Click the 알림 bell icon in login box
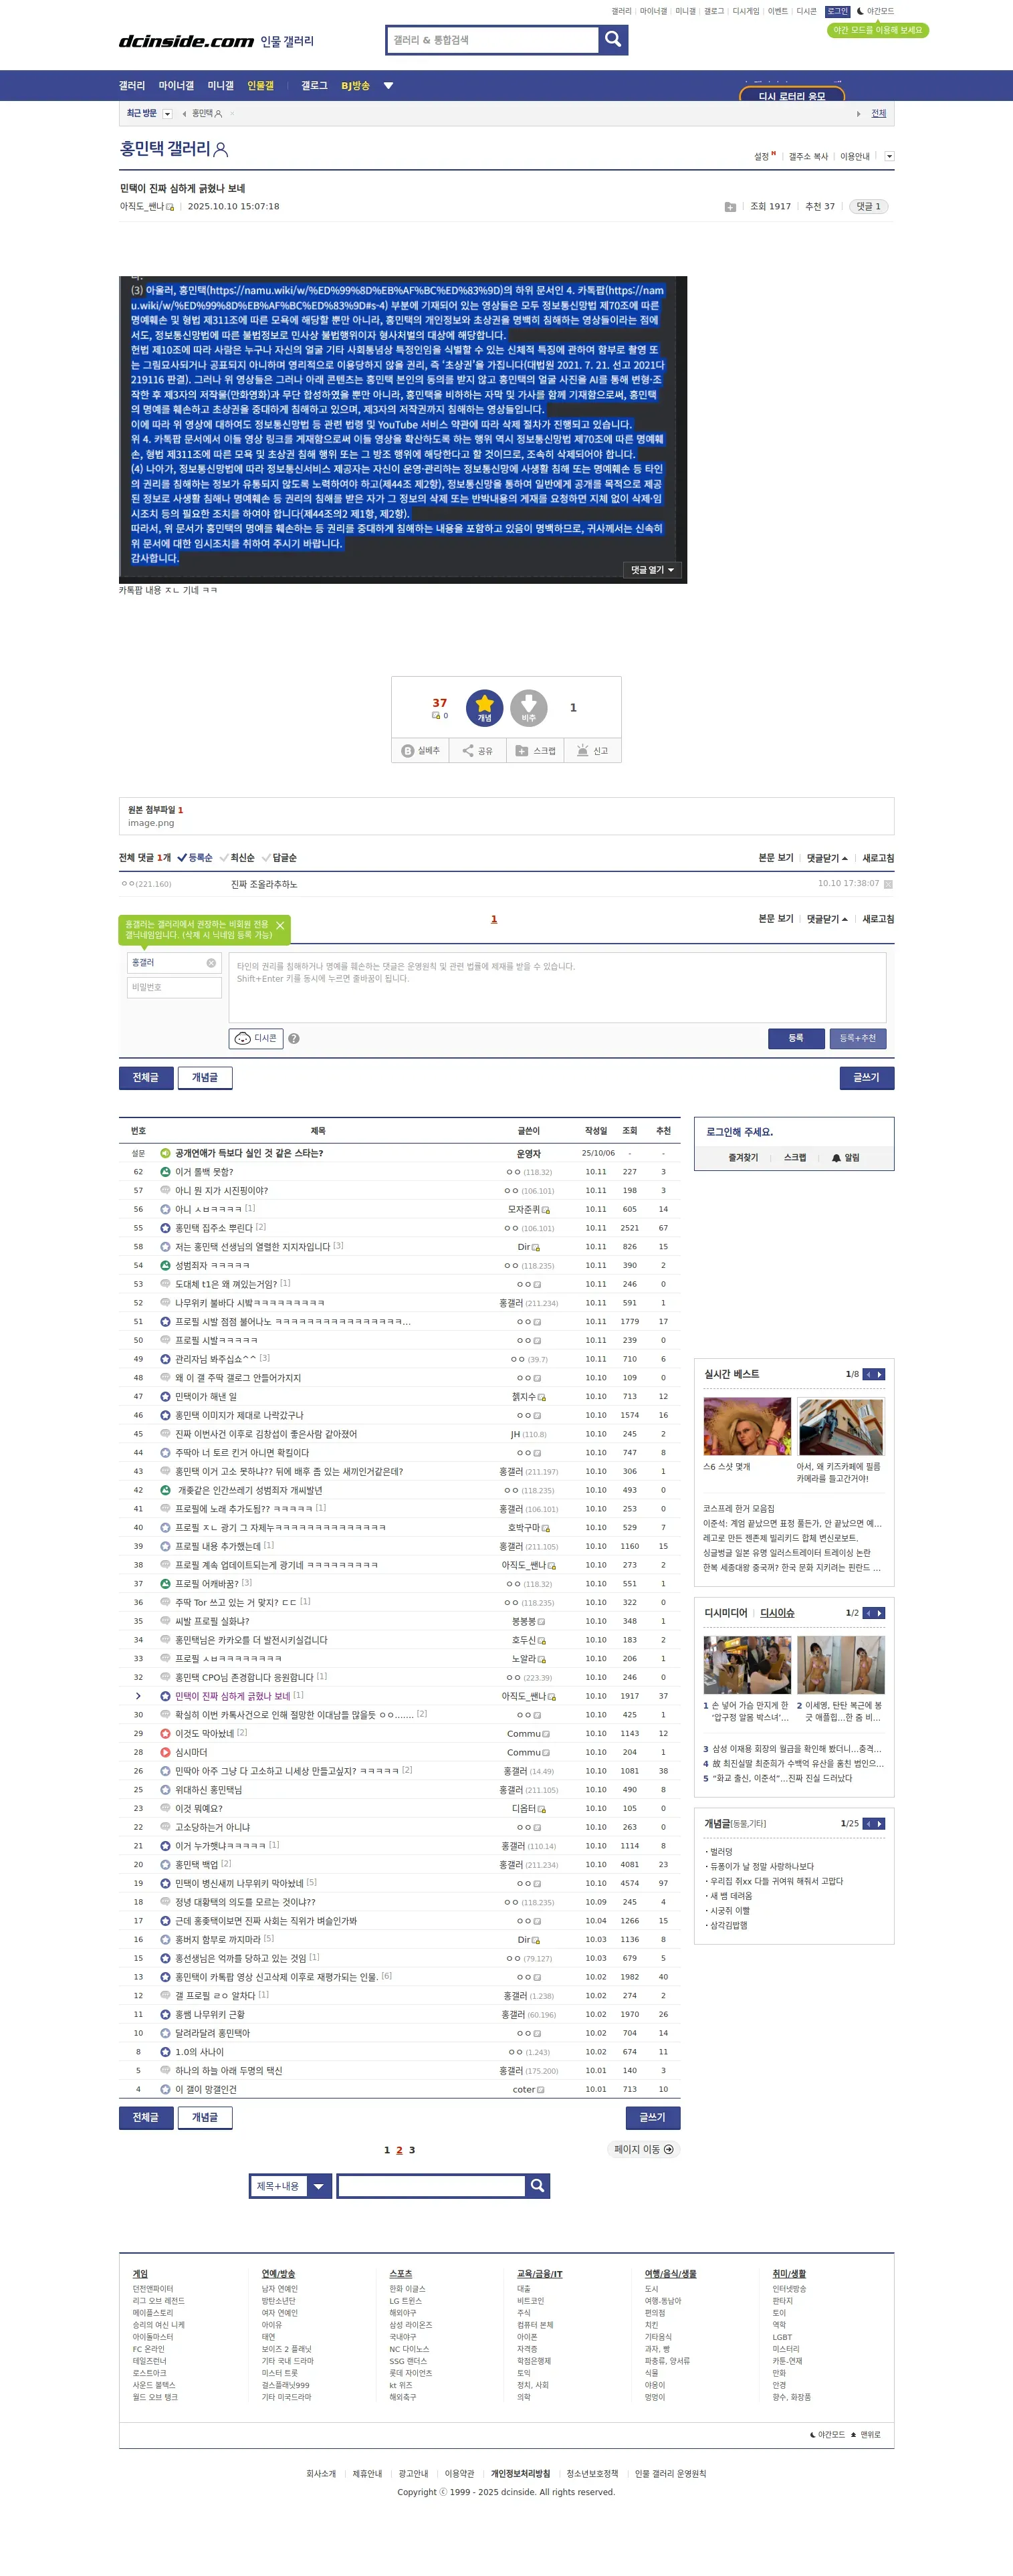This screenshot has height=2576, width=1013. pyautogui.click(x=836, y=1158)
